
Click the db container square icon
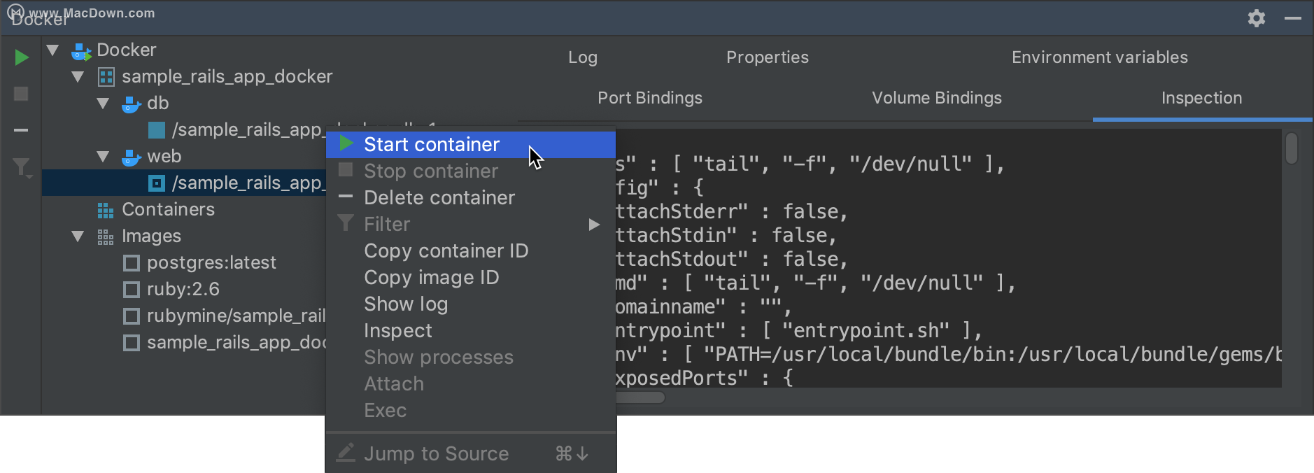(x=157, y=130)
